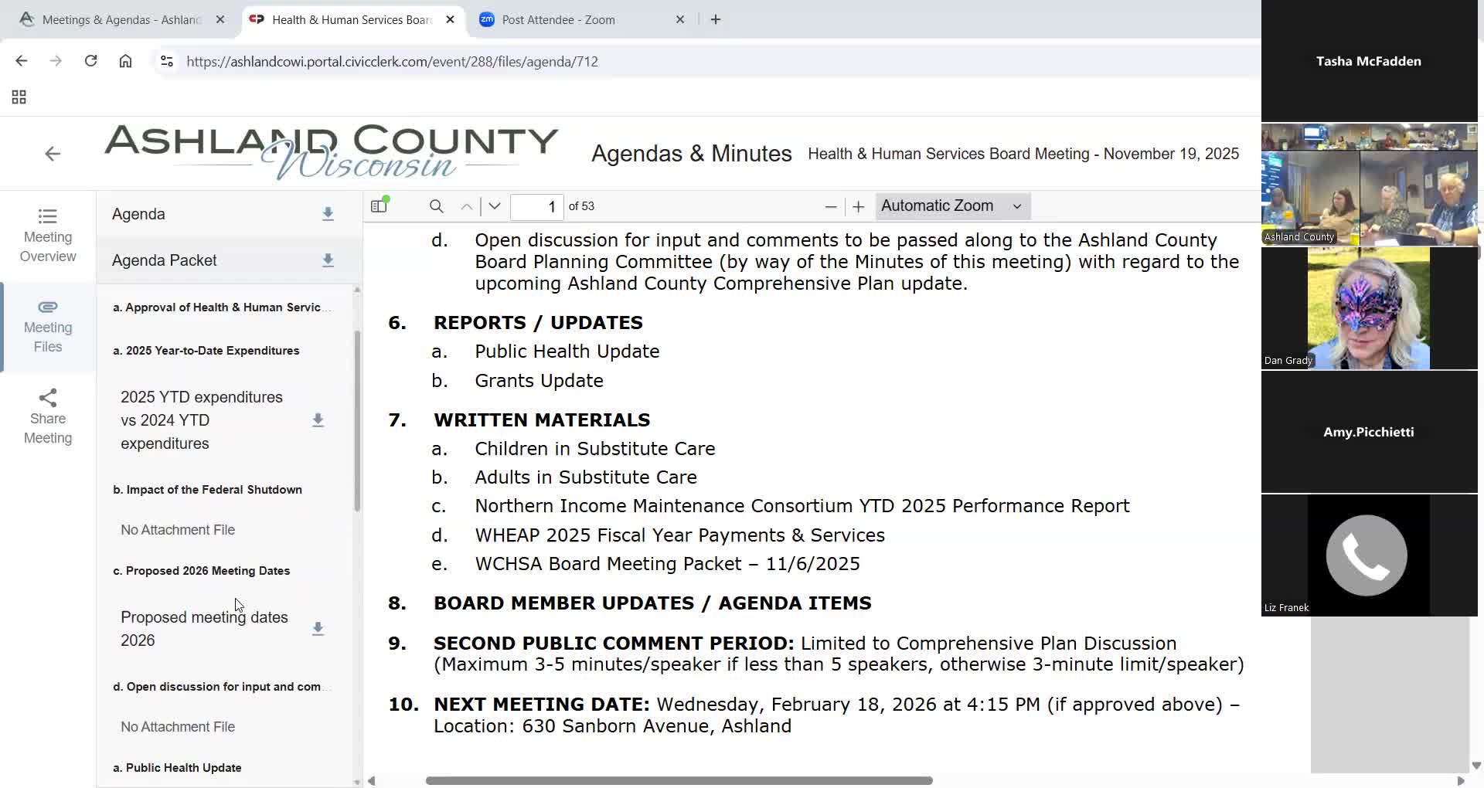1484x788 pixels.
Task: Click Zoom panel scroll down arrow
Action: point(1476,766)
